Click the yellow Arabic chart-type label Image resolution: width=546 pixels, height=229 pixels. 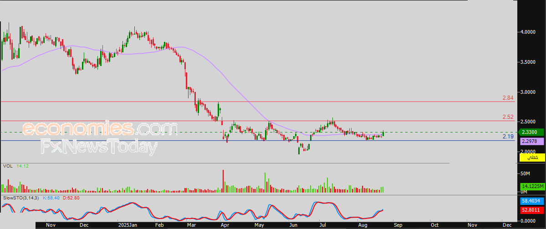click(x=532, y=158)
